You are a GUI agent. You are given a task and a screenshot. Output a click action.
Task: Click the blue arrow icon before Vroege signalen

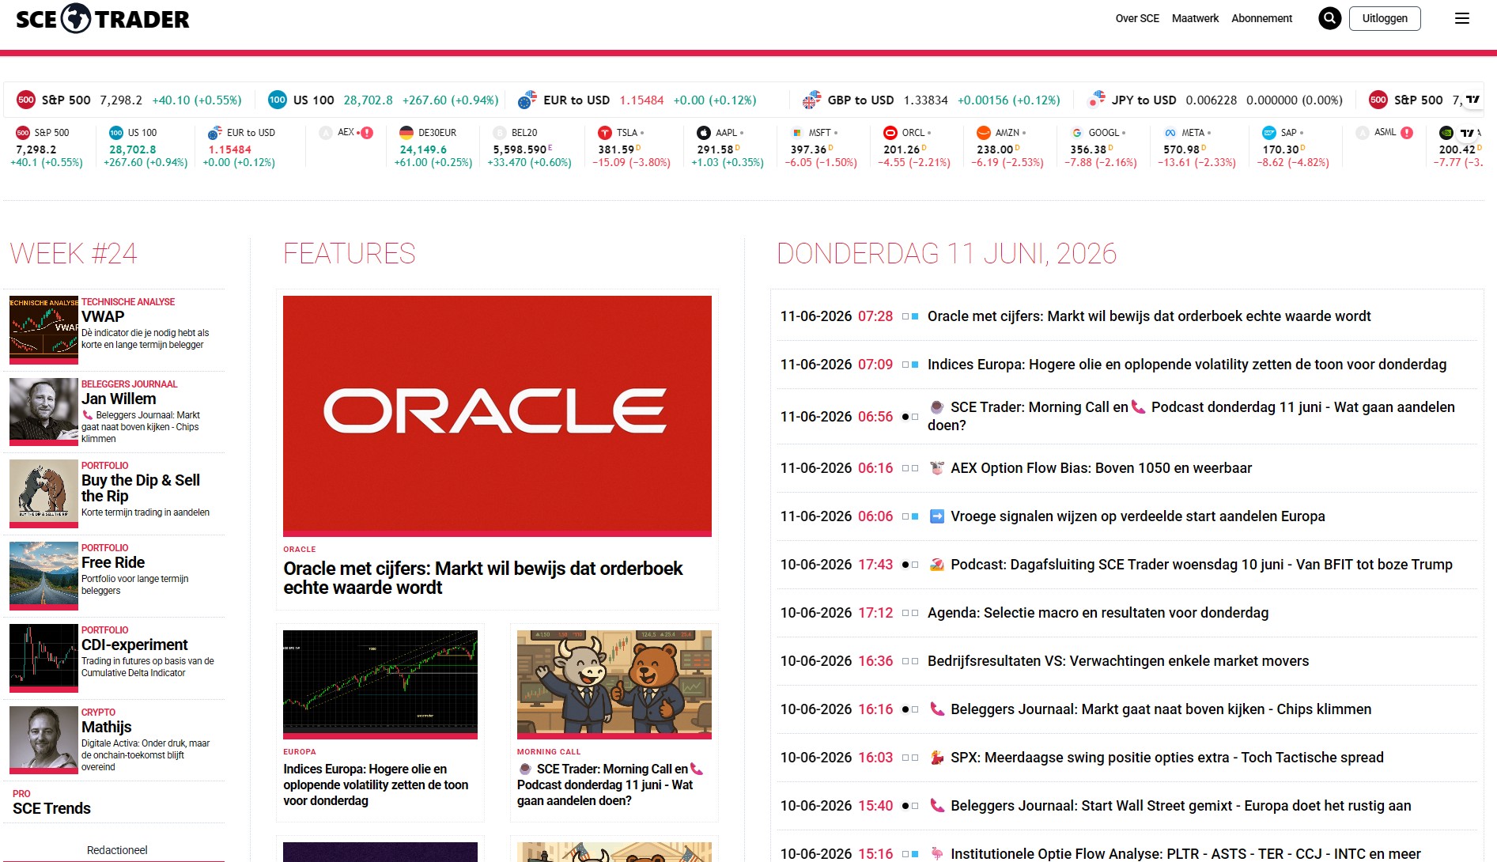[x=936, y=516]
